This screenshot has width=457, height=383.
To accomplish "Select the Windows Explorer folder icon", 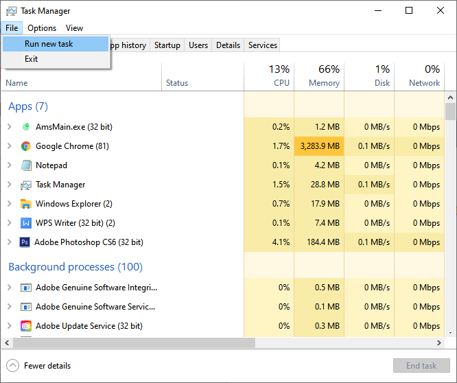I will [26, 204].
